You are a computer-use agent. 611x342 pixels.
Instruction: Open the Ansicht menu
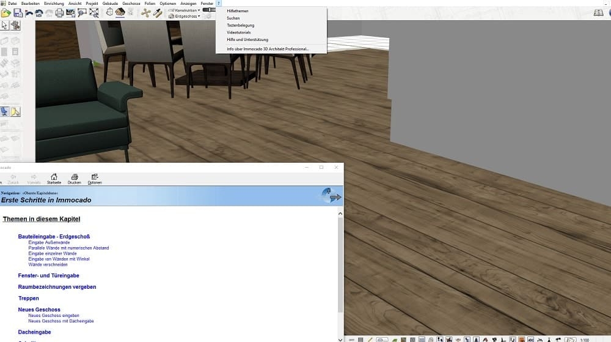coord(75,4)
